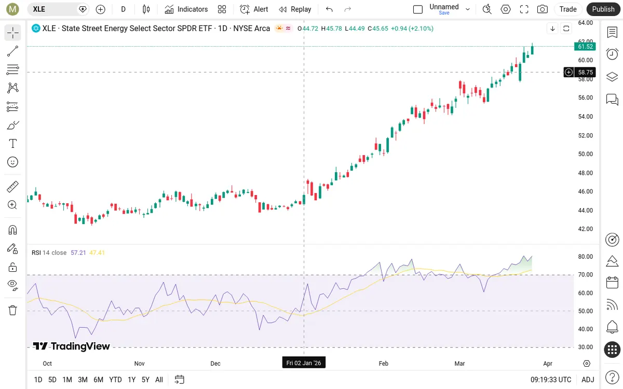Open indicator templates grid menu
Screen dimensions: 623x389
click(x=222, y=9)
